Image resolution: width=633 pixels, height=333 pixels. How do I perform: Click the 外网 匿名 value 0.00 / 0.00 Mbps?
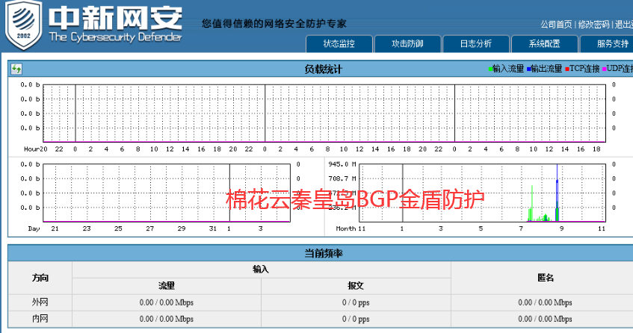545,302
